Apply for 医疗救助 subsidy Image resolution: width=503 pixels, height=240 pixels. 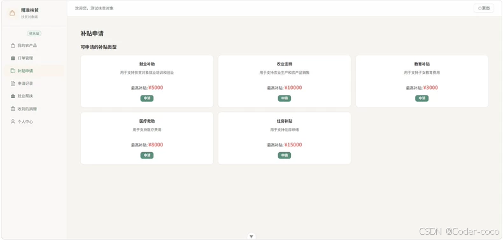147,155
